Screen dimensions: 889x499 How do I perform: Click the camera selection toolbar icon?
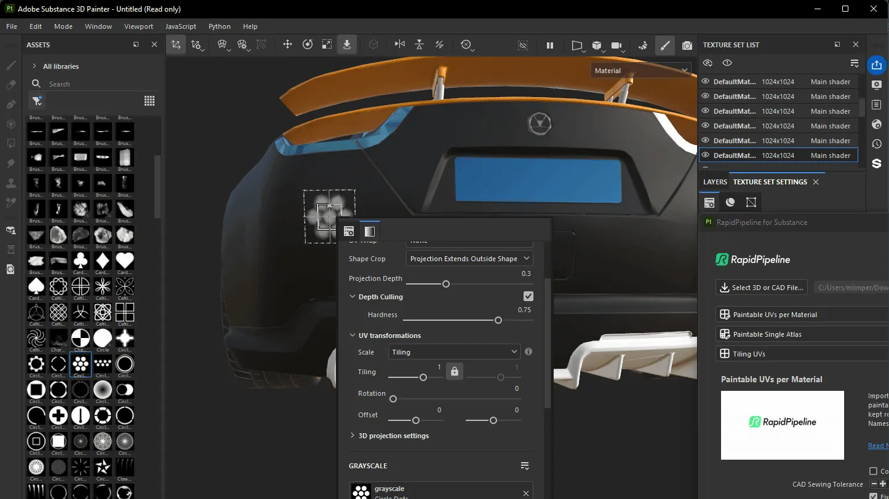[x=617, y=45]
